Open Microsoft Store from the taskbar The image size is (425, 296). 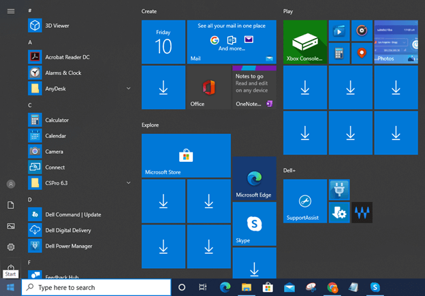[x=268, y=287]
